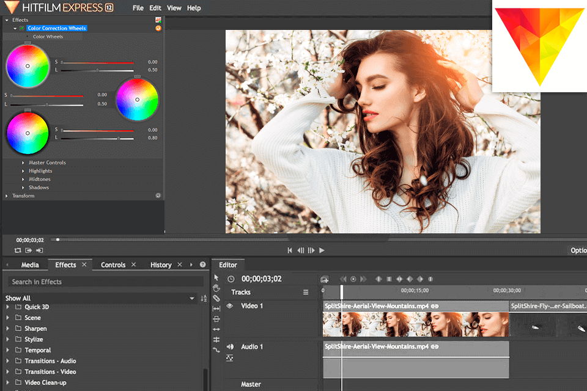Screen dimensions: 587x391
Task: Mute the Audio 1 track
Action: (230, 347)
